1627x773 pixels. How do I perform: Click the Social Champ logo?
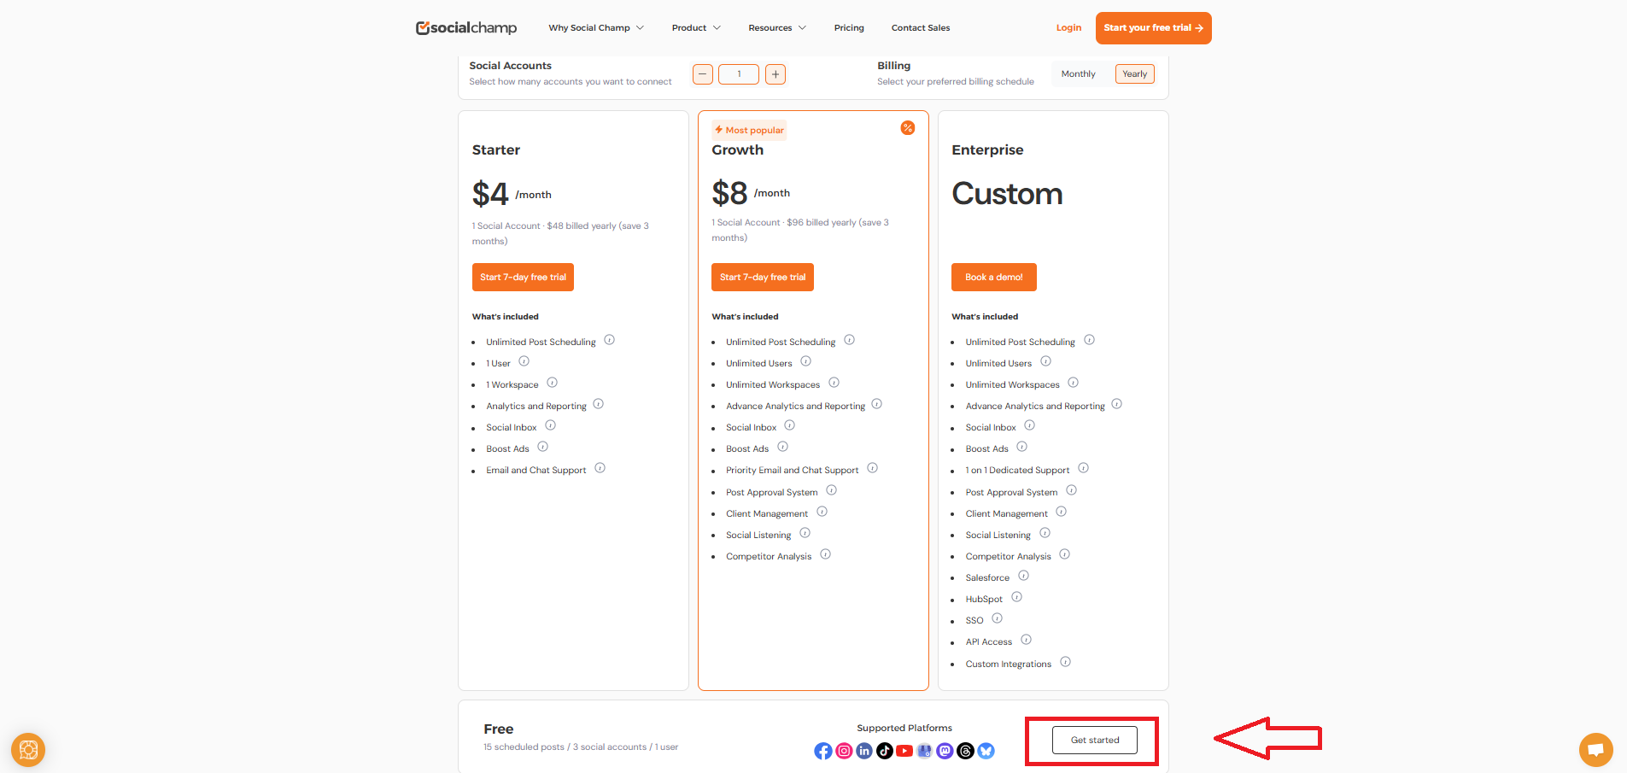tap(466, 27)
